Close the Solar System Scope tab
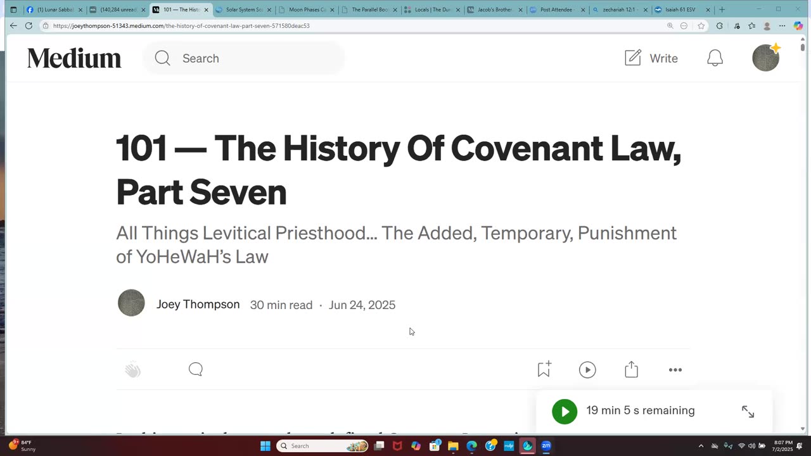This screenshot has height=456, width=811. tap(269, 9)
